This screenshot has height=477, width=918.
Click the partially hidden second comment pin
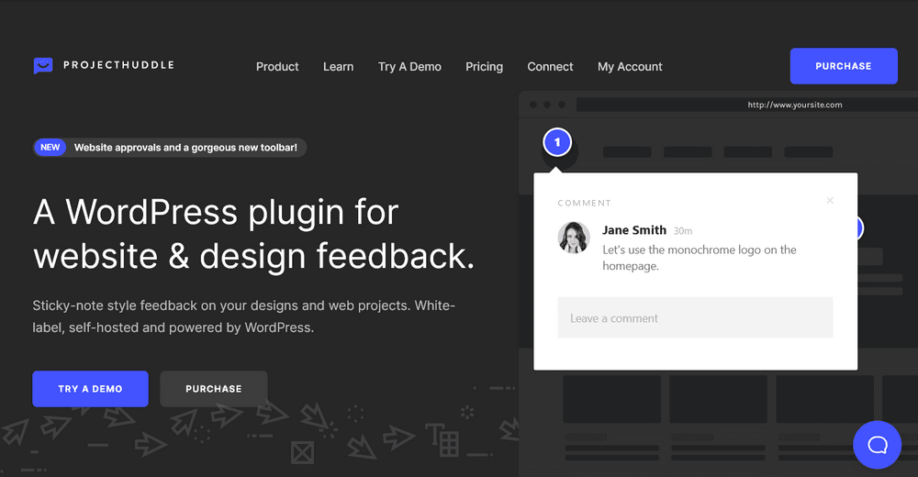(859, 228)
